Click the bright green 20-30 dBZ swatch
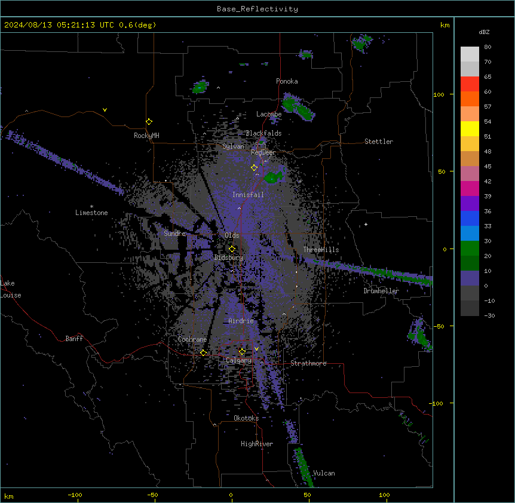Image resolution: width=515 pixels, height=503 pixels. [x=470, y=249]
